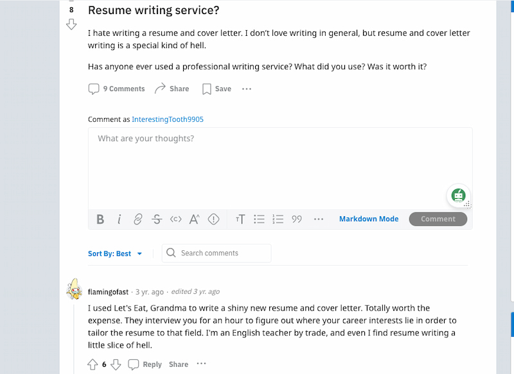Downvote flamingofast's comment
Viewport: 514px width, 374px height.
click(116, 364)
